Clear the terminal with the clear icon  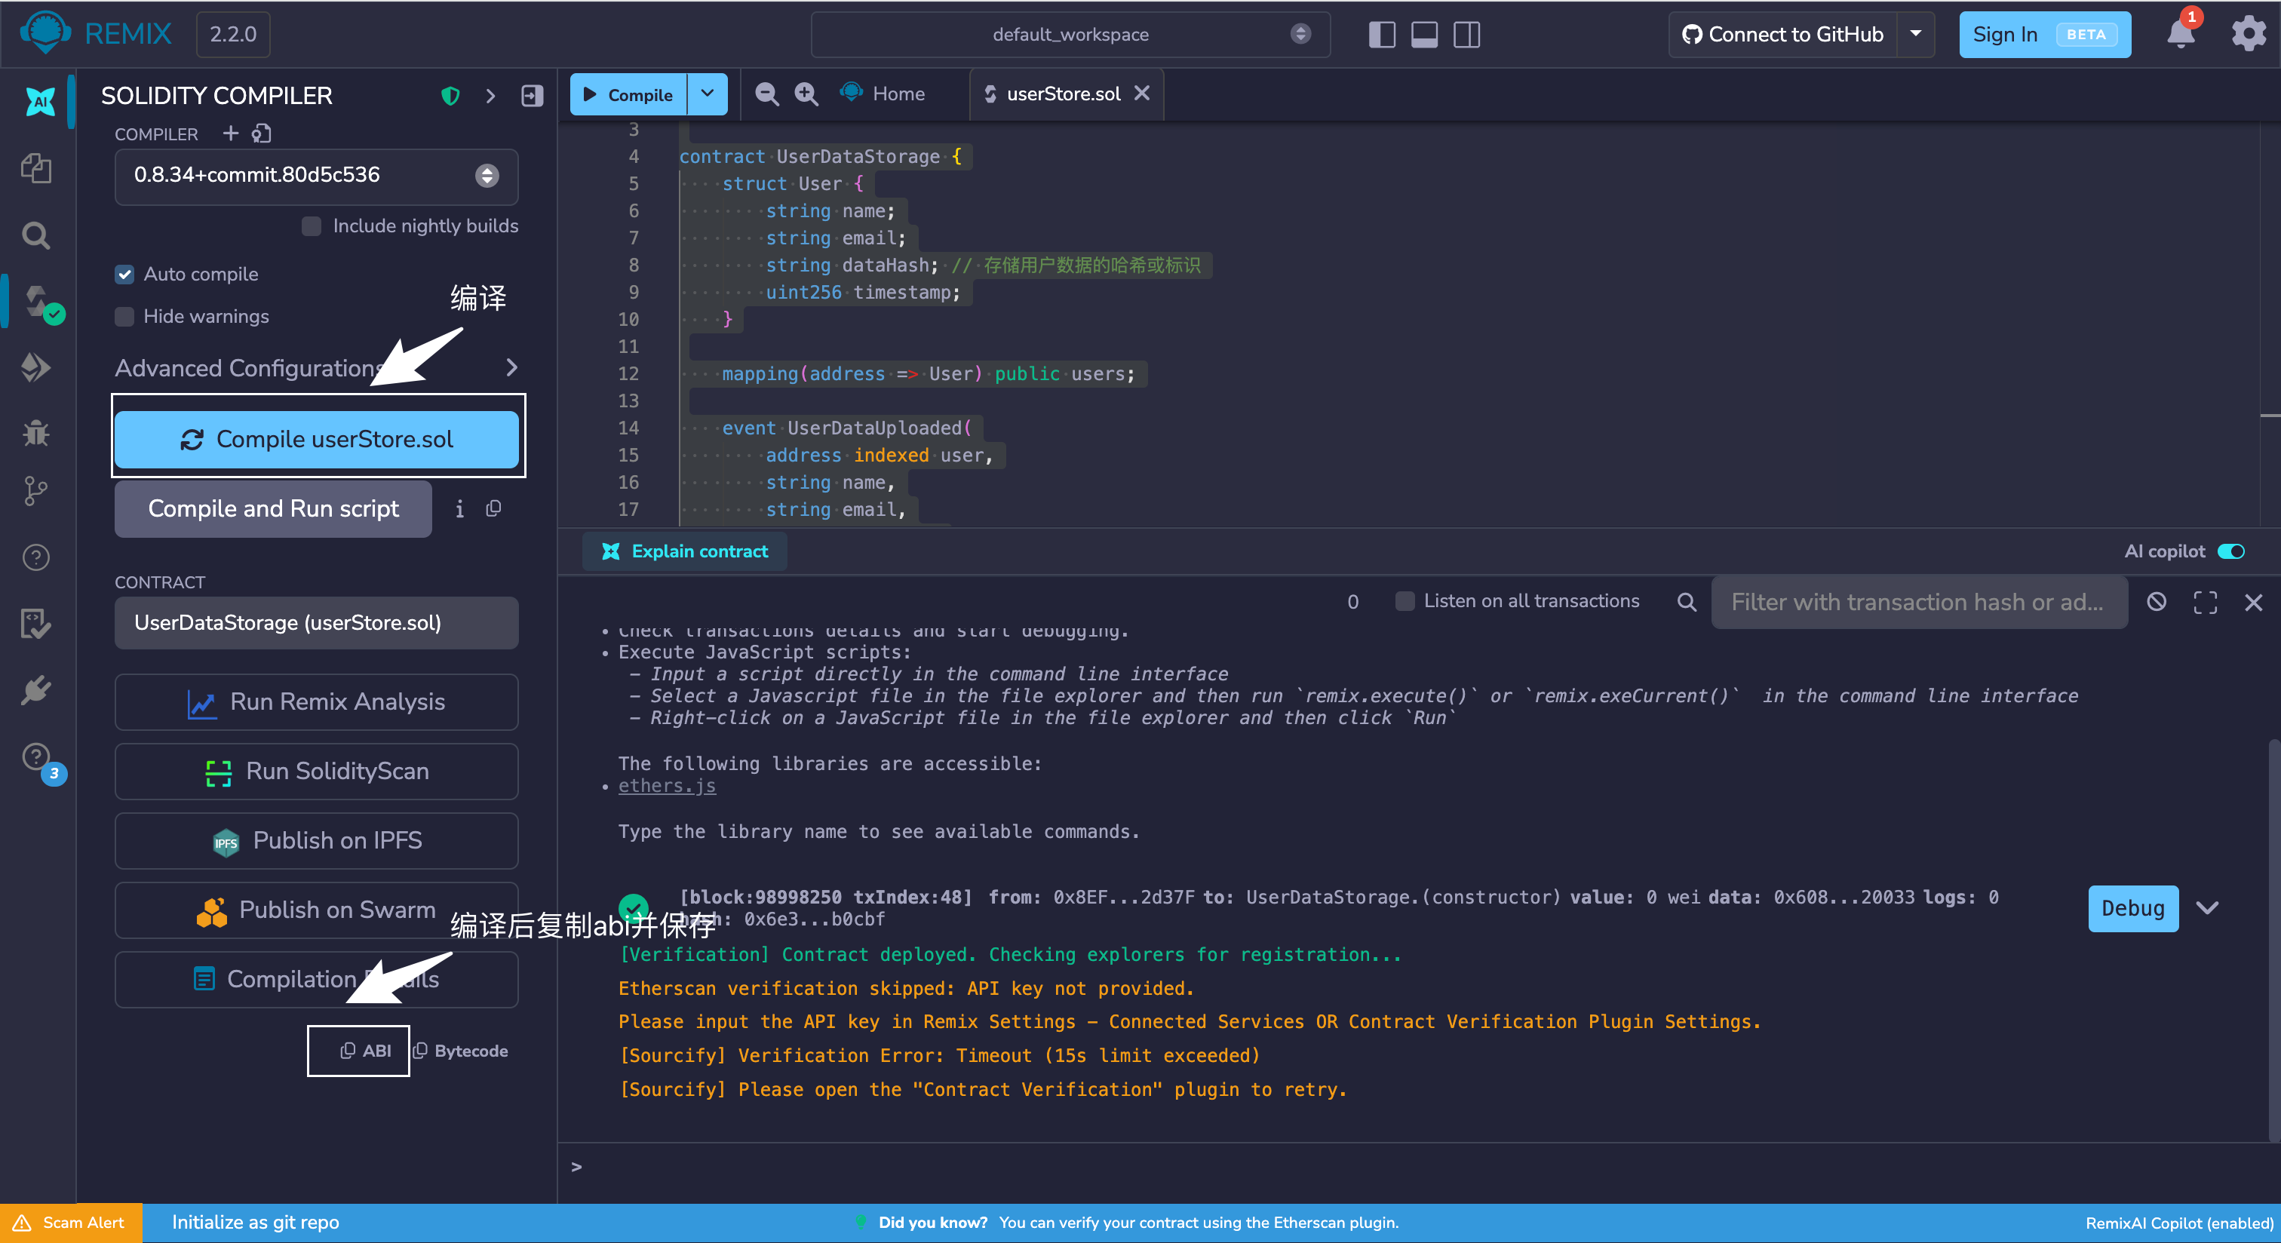coord(2157,602)
